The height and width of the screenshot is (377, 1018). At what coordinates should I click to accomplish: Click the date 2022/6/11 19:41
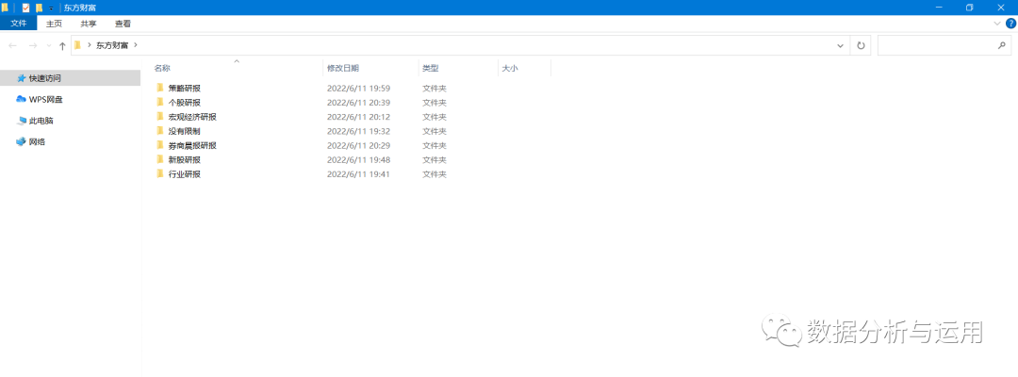point(358,174)
